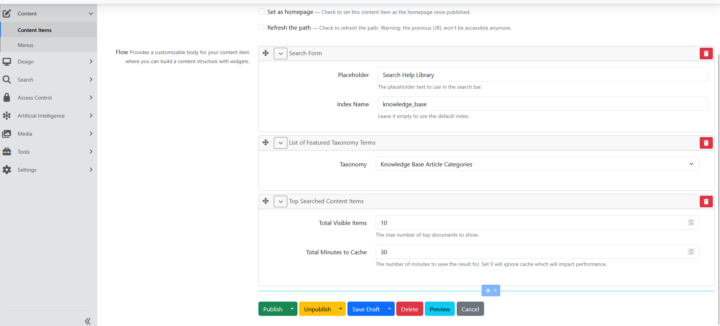This screenshot has width=720, height=326.
Task: Click the plus add-widget button
Action: tap(491, 290)
